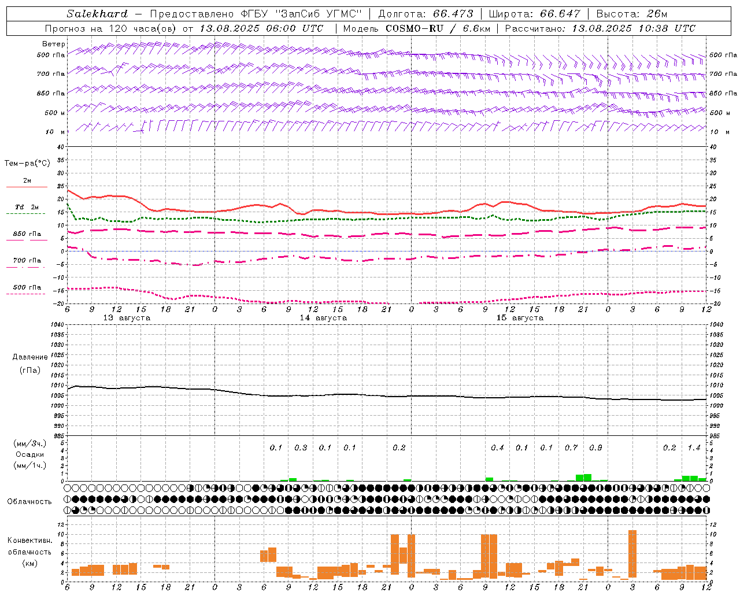Click the 15 августа date label

tap(520, 318)
